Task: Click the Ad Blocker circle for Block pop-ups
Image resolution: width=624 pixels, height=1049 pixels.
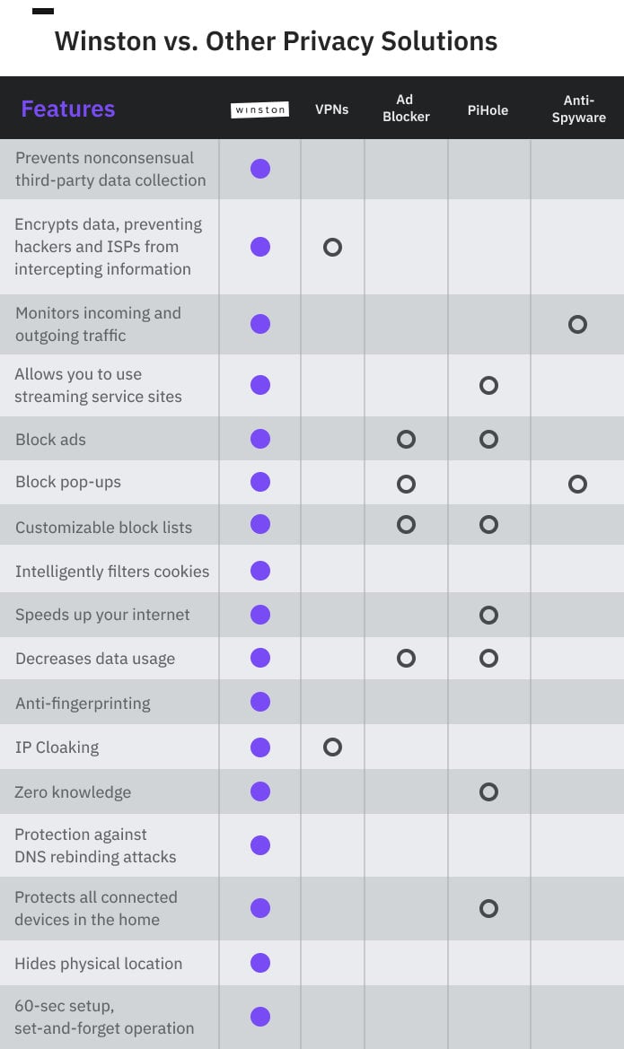Action: [406, 484]
